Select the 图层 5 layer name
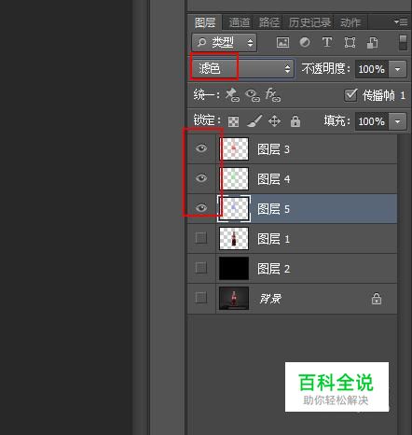412x435 pixels. coord(273,209)
